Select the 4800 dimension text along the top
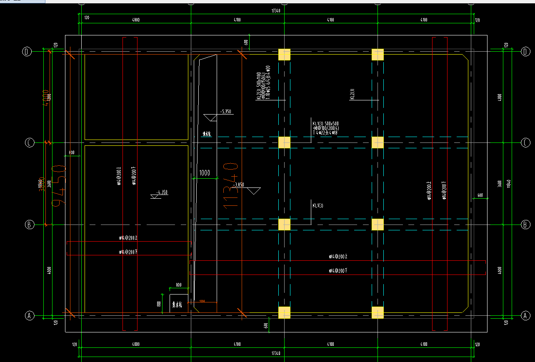 [x=135, y=20]
